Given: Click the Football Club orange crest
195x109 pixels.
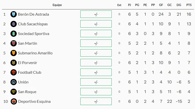Looking at the screenshot, I should point(13,72).
